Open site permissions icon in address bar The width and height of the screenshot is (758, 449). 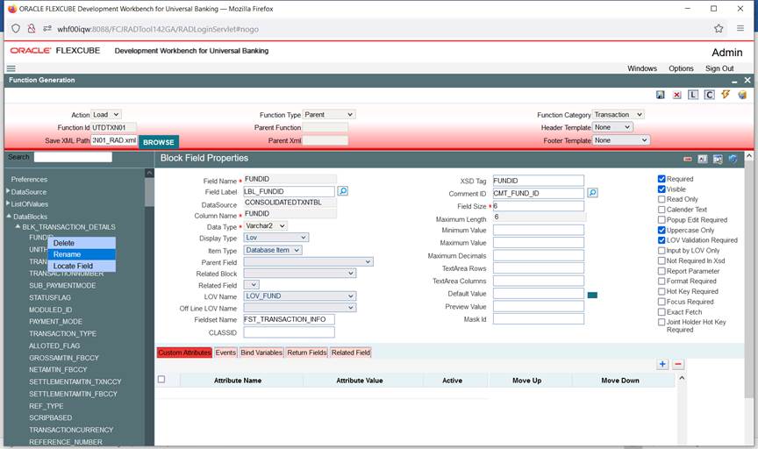coord(46,29)
